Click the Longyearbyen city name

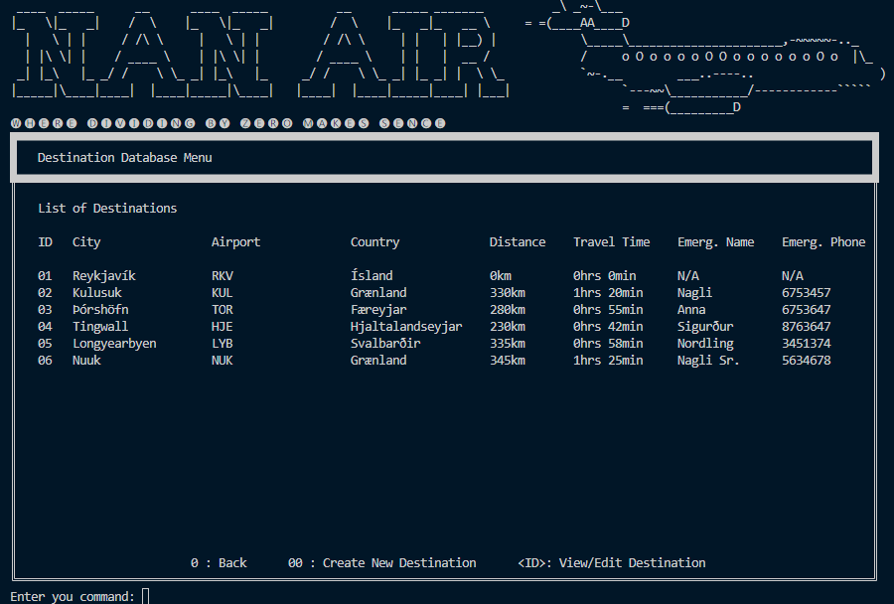click(x=114, y=344)
